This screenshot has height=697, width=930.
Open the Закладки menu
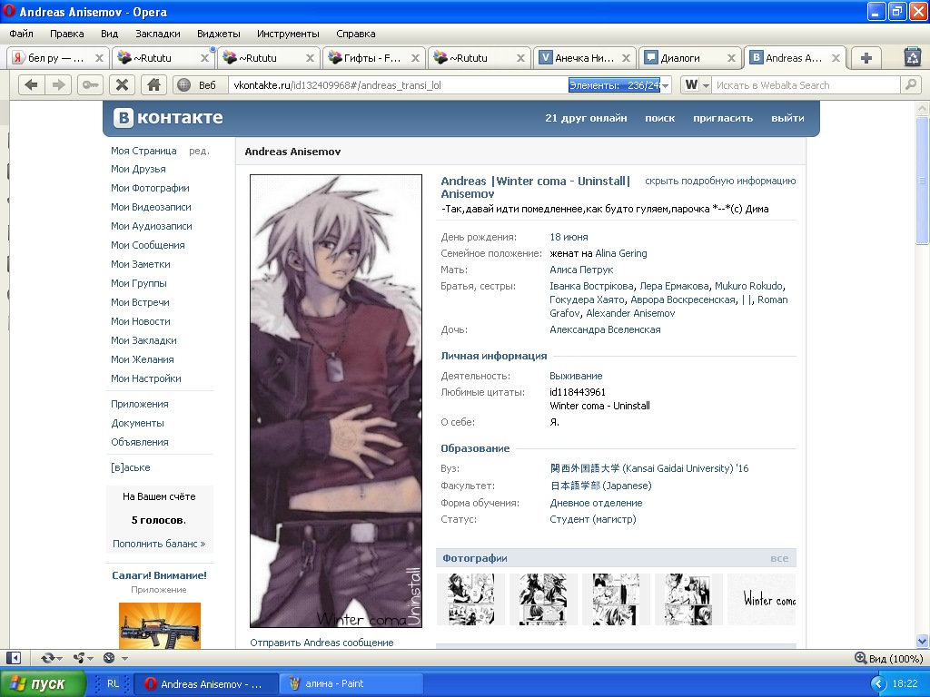point(158,34)
